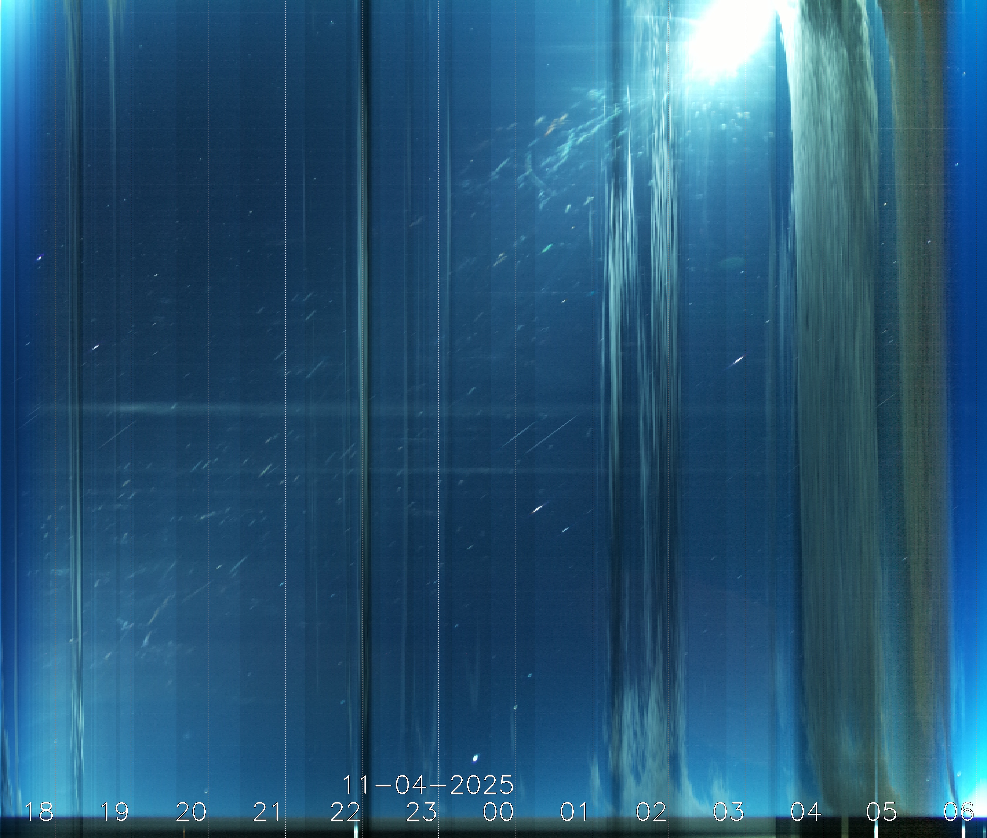Screen dimensions: 987x838
Task: Select the 04 hour marker
Action: click(806, 812)
